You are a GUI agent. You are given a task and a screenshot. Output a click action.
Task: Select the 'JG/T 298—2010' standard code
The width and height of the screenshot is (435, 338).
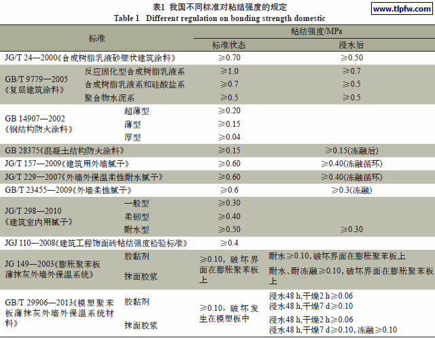coord(33,211)
